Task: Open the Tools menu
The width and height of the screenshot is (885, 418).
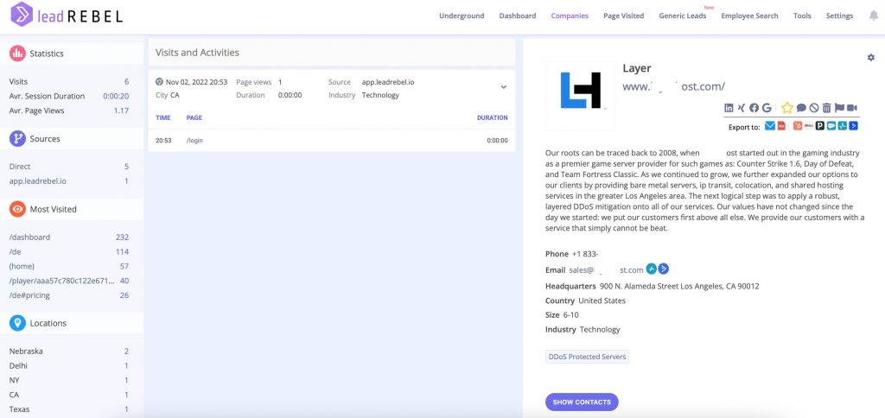Action: (802, 16)
